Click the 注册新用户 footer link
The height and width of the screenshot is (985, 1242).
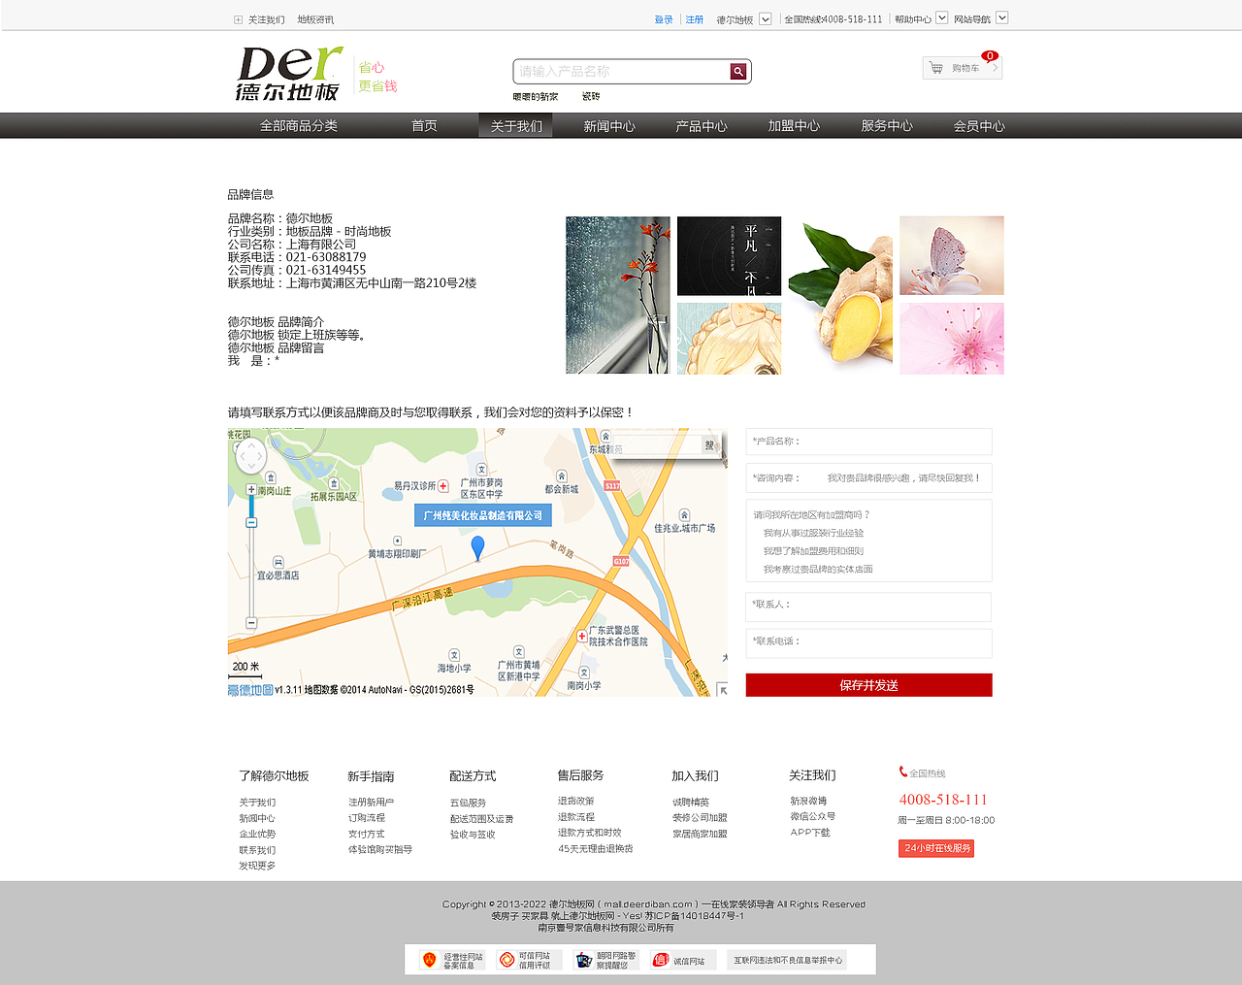pyautogui.click(x=372, y=802)
